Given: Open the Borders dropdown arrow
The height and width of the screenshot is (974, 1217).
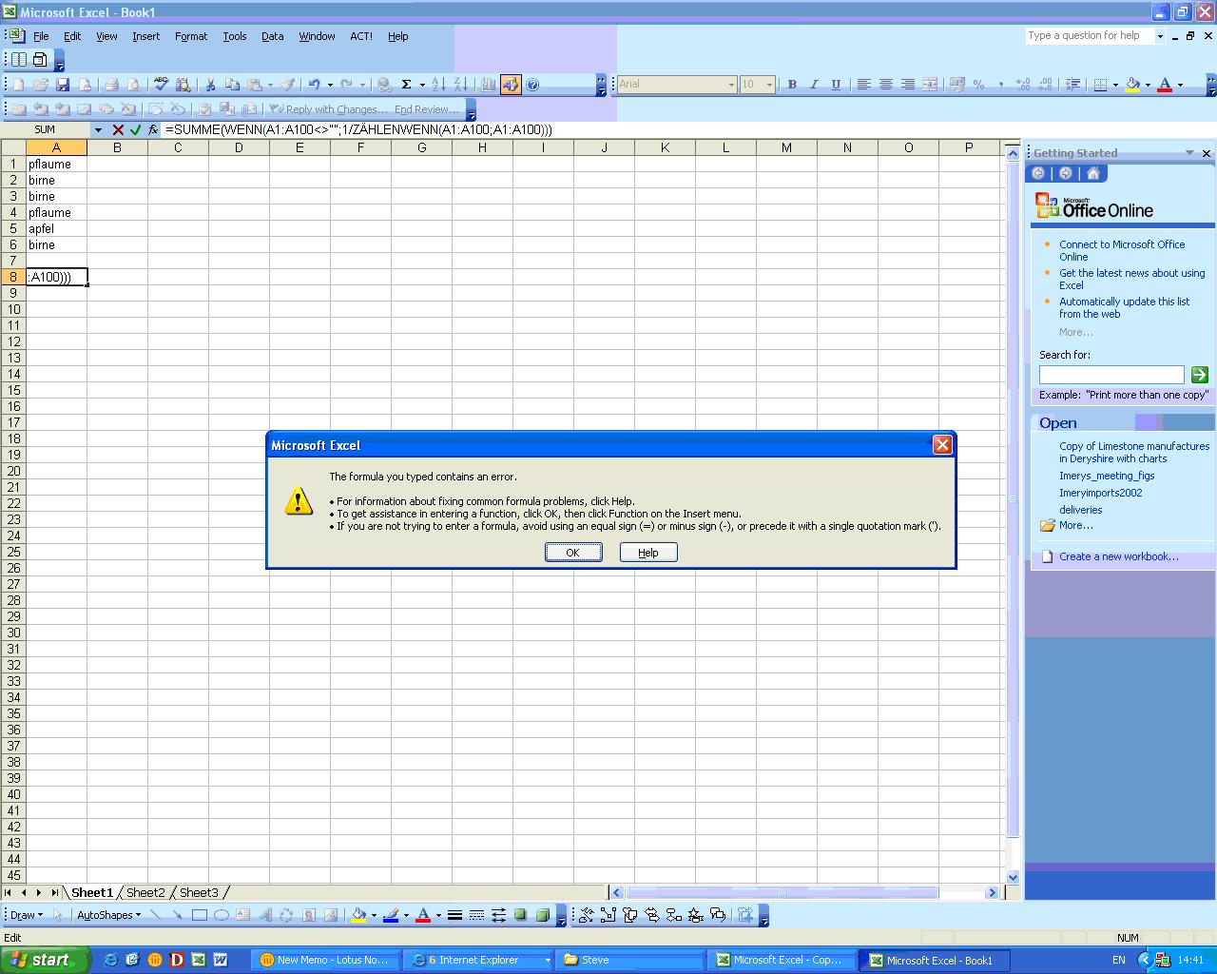Looking at the screenshot, I should 1115,85.
